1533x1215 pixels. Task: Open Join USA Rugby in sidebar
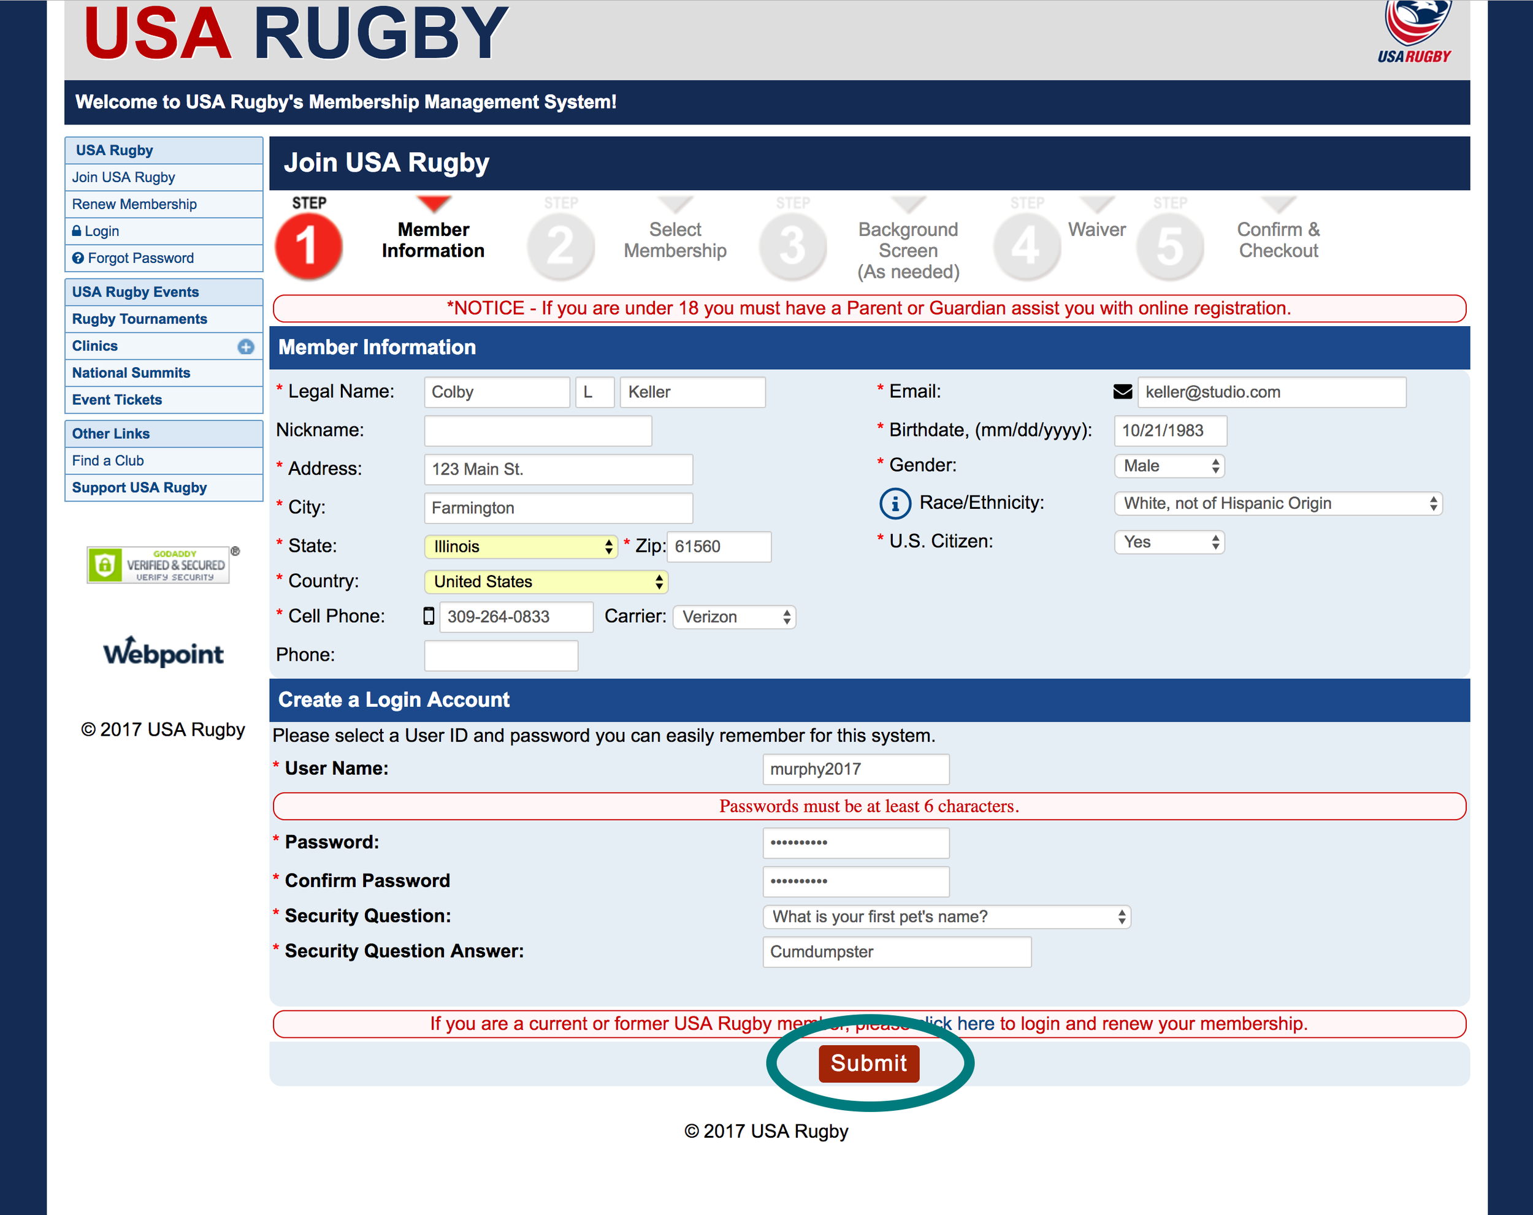[164, 177]
